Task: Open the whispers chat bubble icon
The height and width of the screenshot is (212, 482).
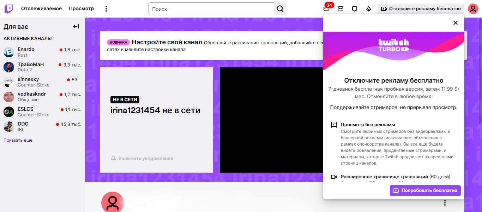Action: coord(355,9)
